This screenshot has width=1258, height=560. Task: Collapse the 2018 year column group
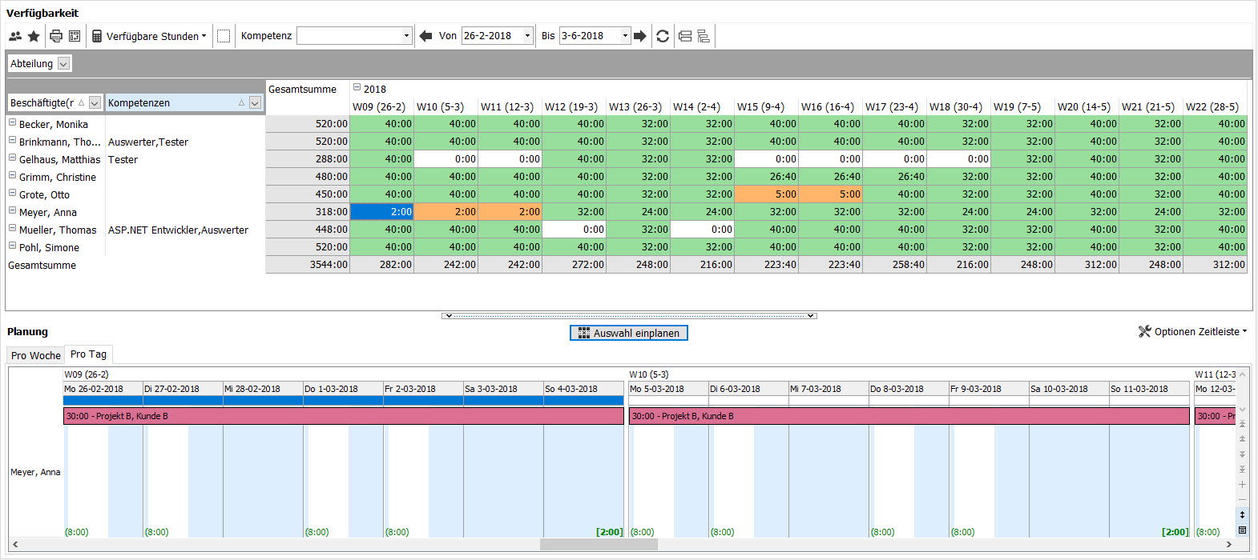point(357,89)
